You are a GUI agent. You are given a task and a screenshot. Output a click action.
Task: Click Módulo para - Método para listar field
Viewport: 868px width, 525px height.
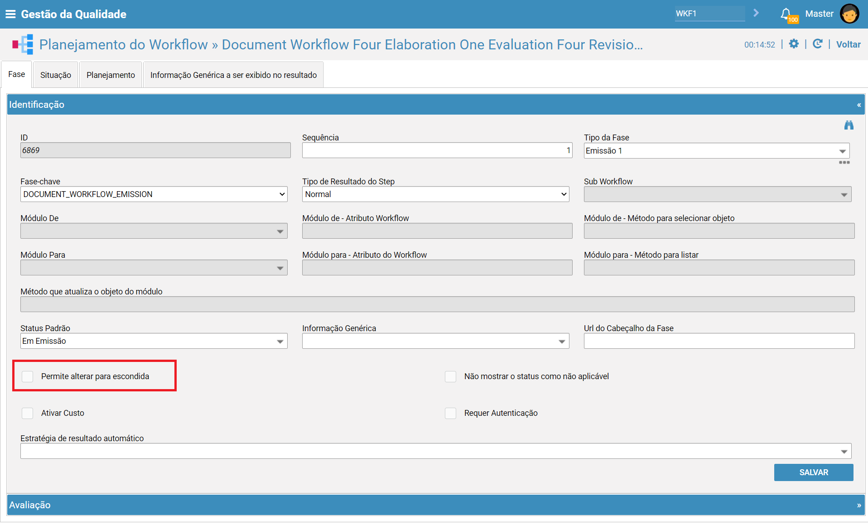click(719, 268)
